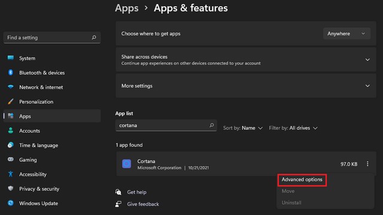Click the Personalization paintbrush icon
The image size is (383, 215).
click(x=11, y=102)
